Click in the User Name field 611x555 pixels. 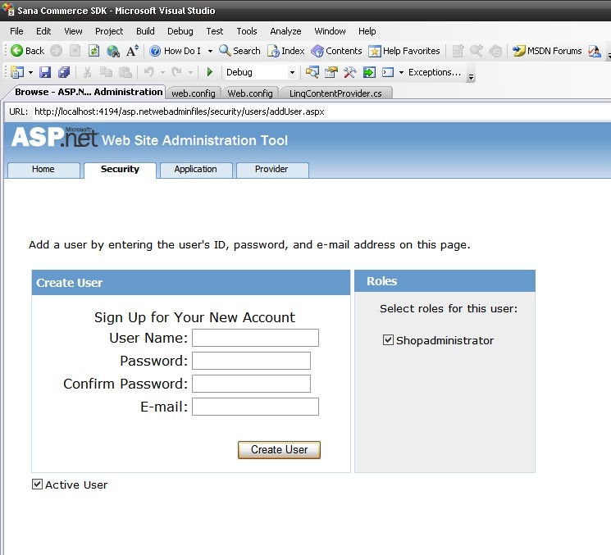click(255, 338)
